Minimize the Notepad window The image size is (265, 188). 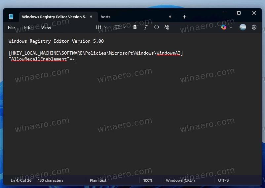224,13
